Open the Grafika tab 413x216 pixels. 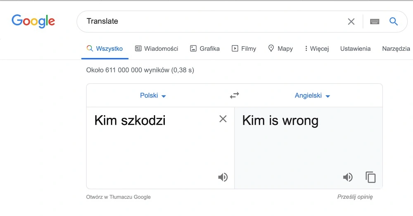click(205, 49)
